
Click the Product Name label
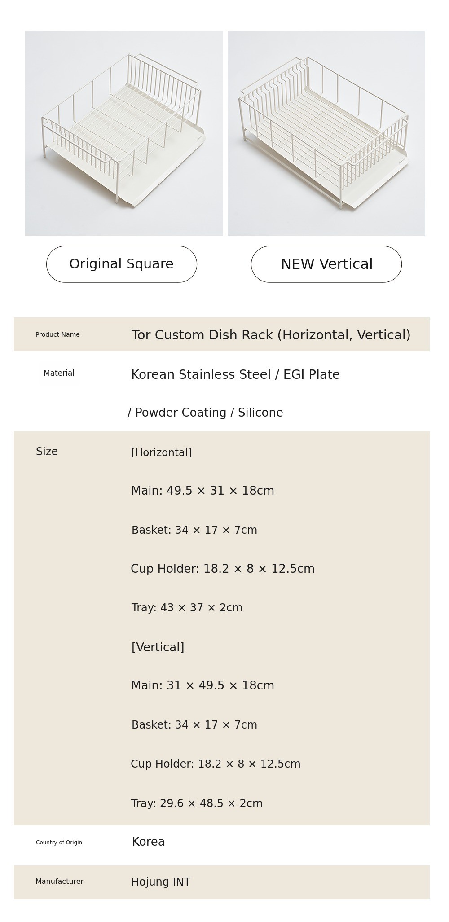click(57, 334)
